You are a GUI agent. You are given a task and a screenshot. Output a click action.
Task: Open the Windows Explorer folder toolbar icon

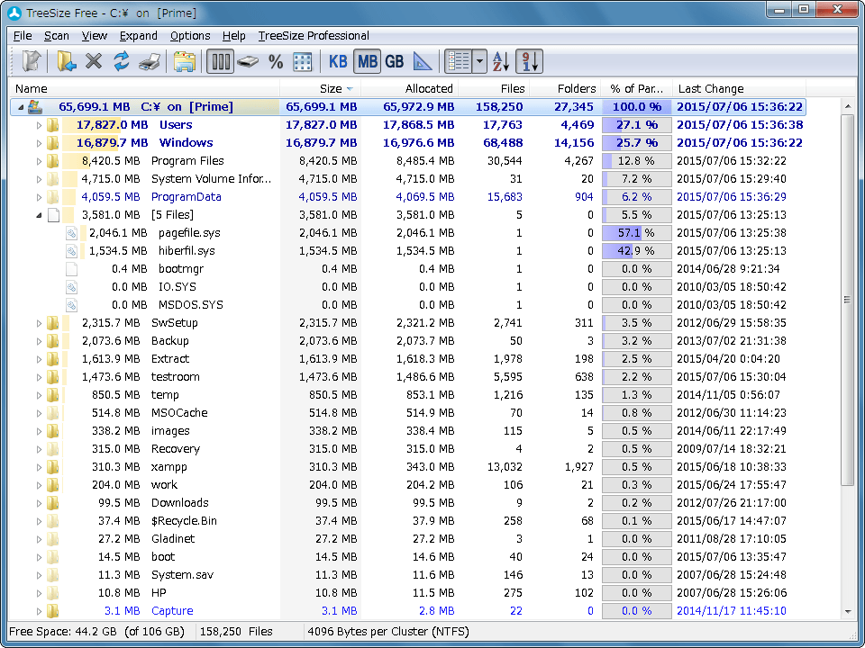184,62
